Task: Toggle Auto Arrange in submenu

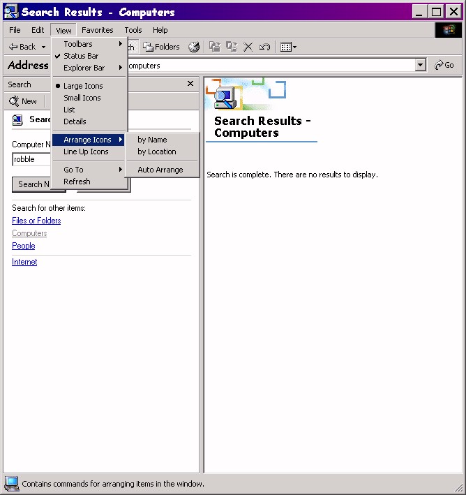Action: pyautogui.click(x=163, y=170)
